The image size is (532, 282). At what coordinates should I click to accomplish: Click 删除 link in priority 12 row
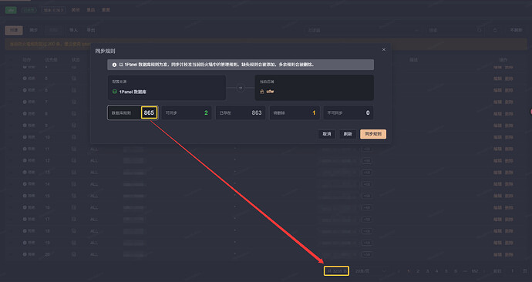pos(509,161)
